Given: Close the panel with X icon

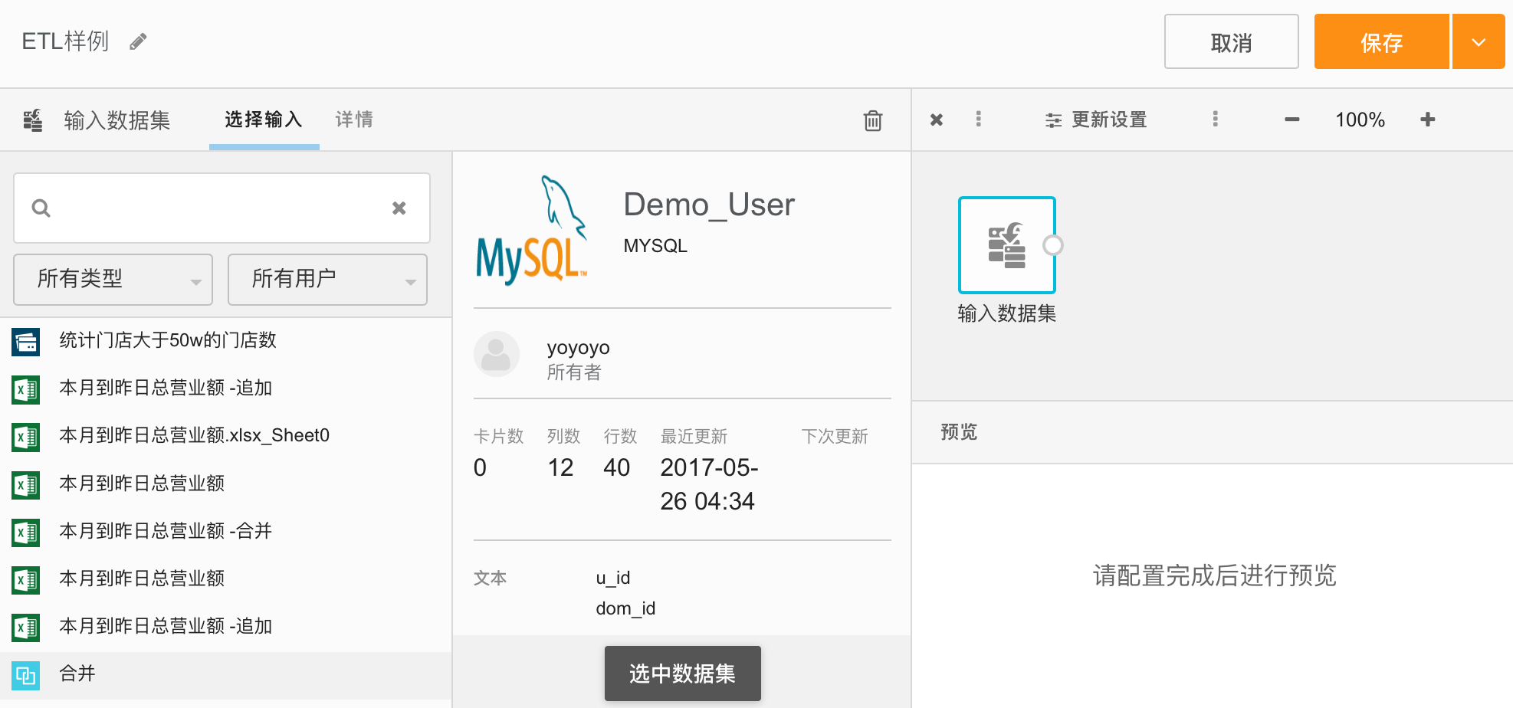Looking at the screenshot, I should 936,120.
